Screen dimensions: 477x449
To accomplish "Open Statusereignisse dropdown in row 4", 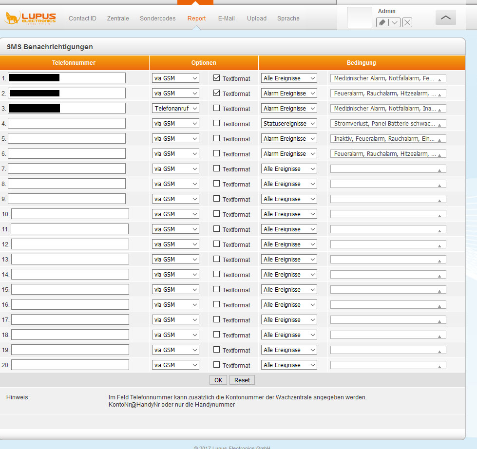I will (289, 124).
